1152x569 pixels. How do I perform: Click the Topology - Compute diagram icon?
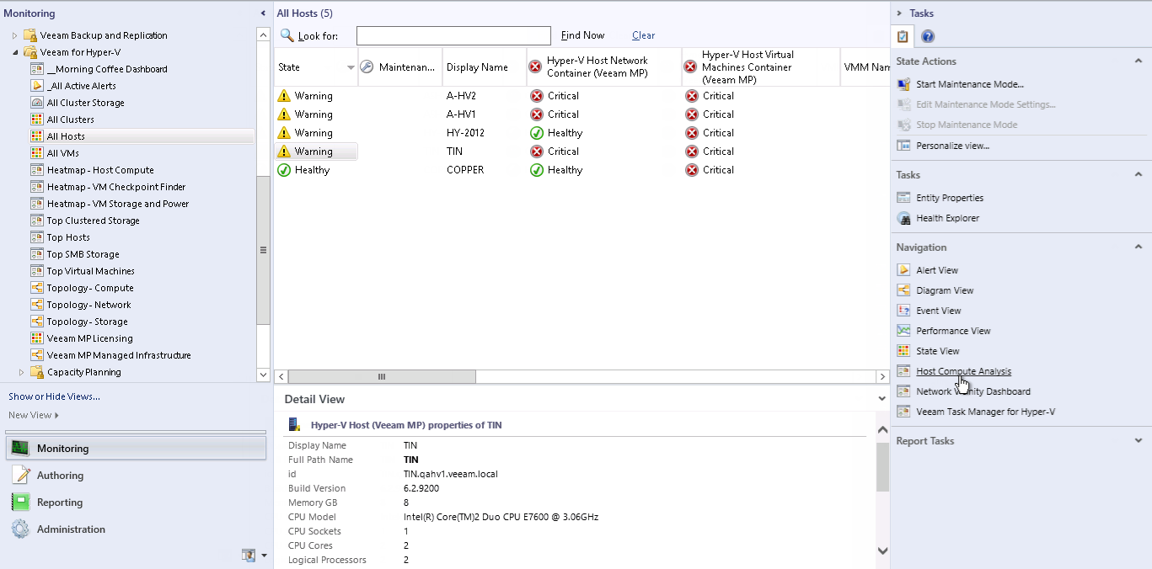point(37,288)
